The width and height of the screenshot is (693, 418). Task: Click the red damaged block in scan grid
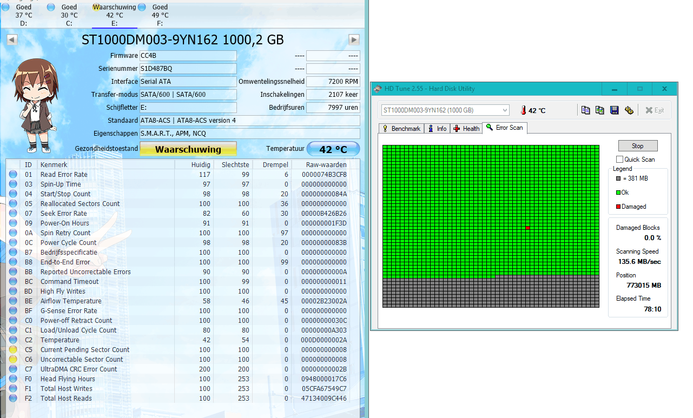pos(527,228)
